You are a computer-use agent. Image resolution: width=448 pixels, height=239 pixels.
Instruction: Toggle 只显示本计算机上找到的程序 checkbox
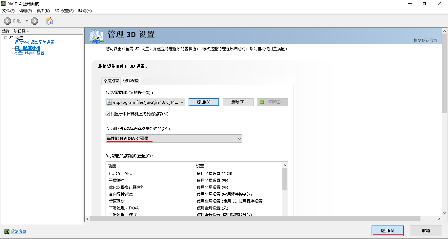pyautogui.click(x=108, y=114)
